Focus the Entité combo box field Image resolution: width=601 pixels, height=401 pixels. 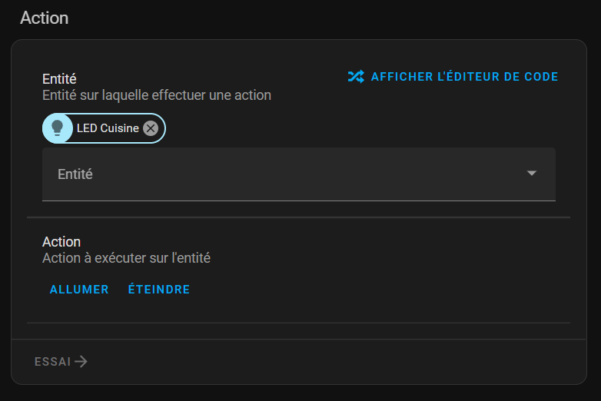pyautogui.click(x=277, y=174)
